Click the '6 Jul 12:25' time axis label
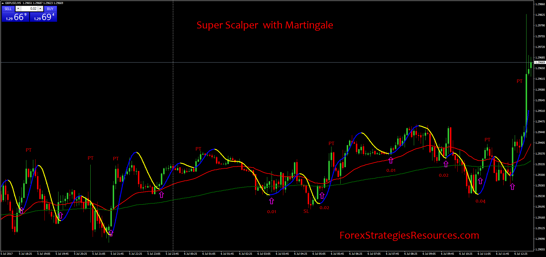The height and width of the screenshot is (257, 546). tap(521, 254)
